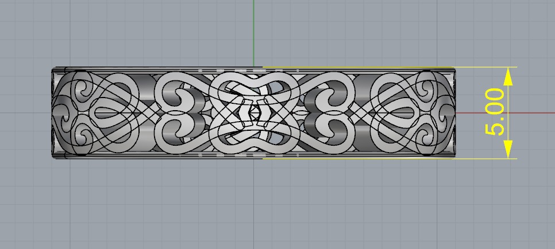Pick the lower arrowhead of the dimension
This screenshot has width=555, height=249.
pyautogui.click(x=508, y=149)
